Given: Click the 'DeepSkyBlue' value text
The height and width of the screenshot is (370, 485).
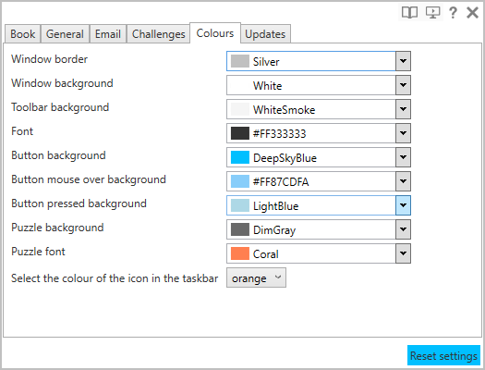Looking at the screenshot, I should (285, 158).
